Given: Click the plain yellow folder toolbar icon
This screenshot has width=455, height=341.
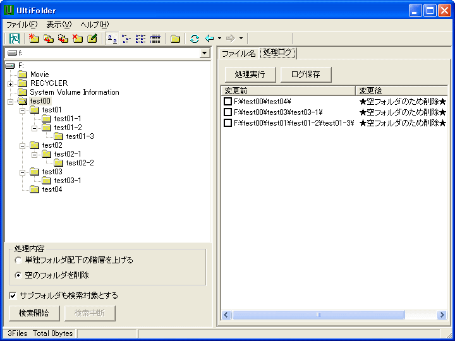Looking at the screenshot, I should tap(175, 39).
